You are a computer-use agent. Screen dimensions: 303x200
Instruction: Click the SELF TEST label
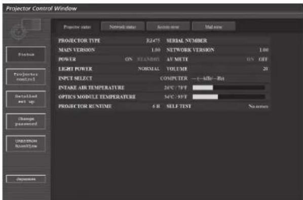(x=178, y=106)
